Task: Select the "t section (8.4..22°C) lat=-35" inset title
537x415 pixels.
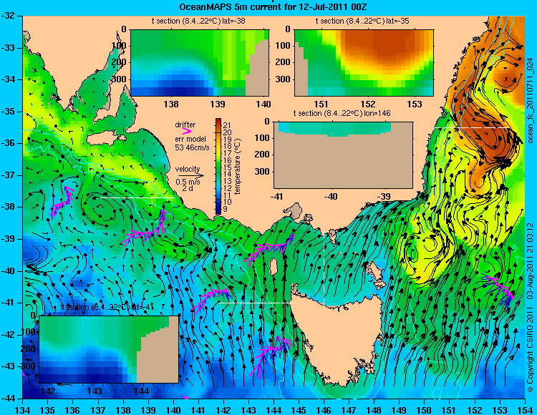Action: (362, 21)
